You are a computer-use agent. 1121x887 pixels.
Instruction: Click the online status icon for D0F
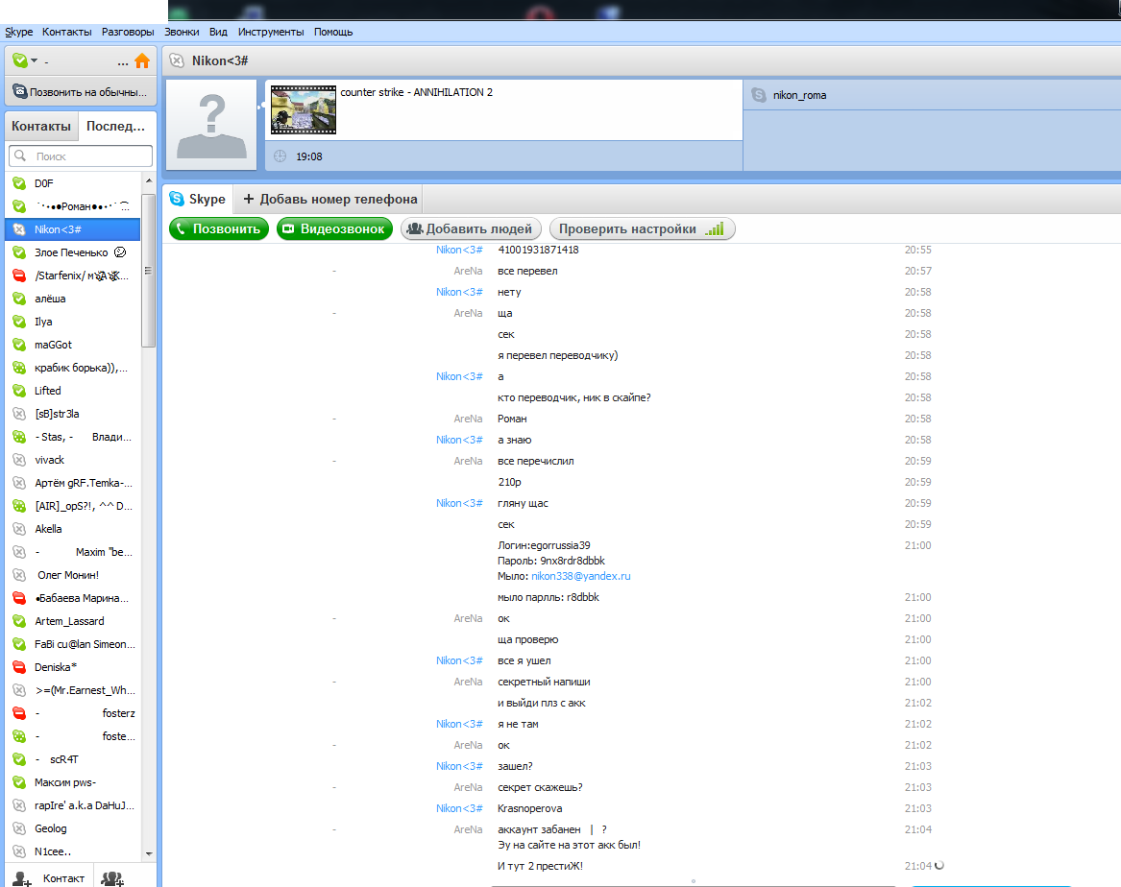(x=19, y=183)
